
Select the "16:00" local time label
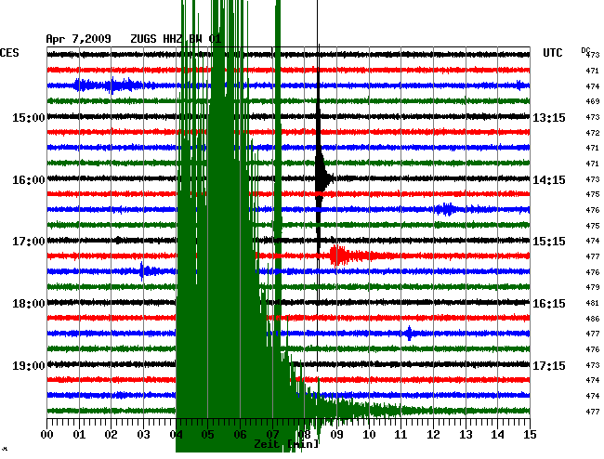click(x=29, y=180)
